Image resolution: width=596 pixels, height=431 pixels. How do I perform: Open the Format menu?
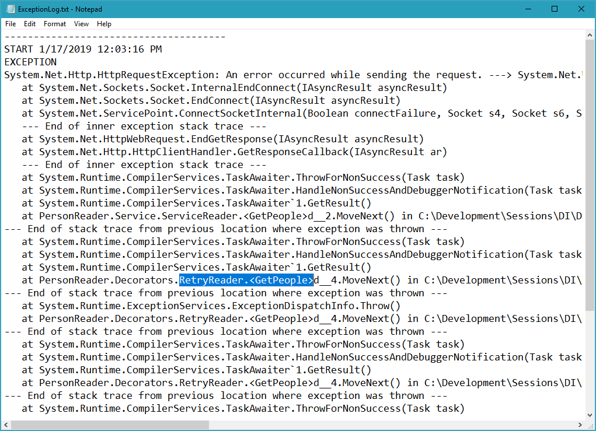(x=54, y=24)
